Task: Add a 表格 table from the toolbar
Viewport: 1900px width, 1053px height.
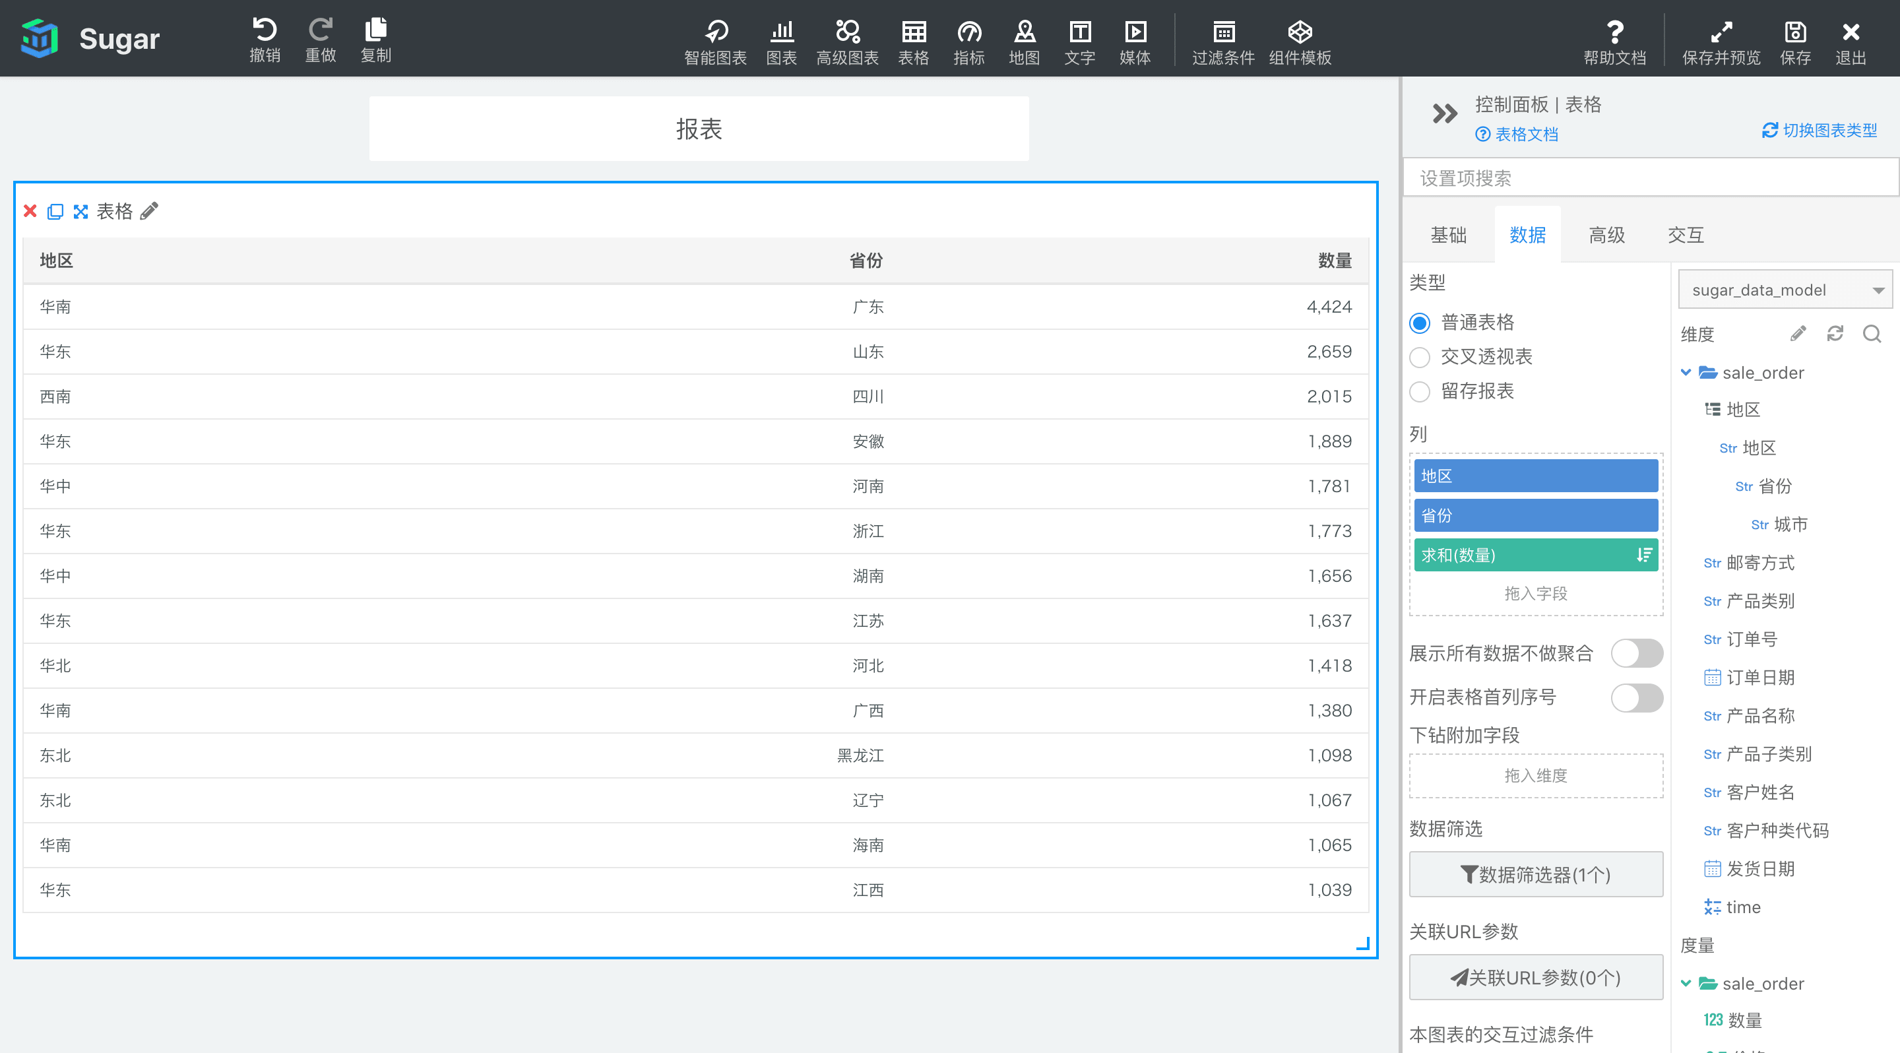Action: (913, 42)
